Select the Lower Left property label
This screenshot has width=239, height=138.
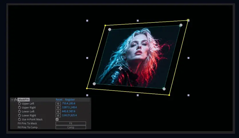click(28, 111)
